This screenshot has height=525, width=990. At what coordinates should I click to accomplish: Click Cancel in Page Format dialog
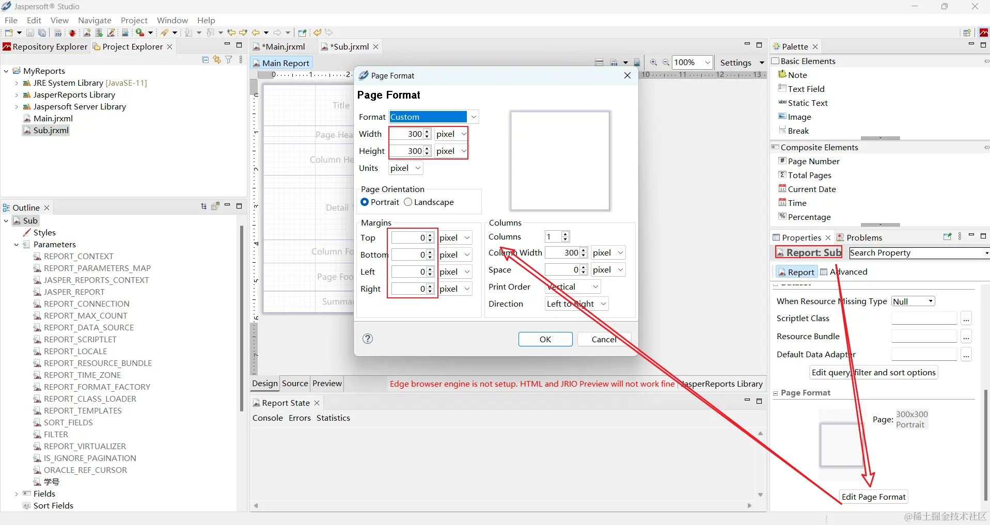[x=604, y=339]
